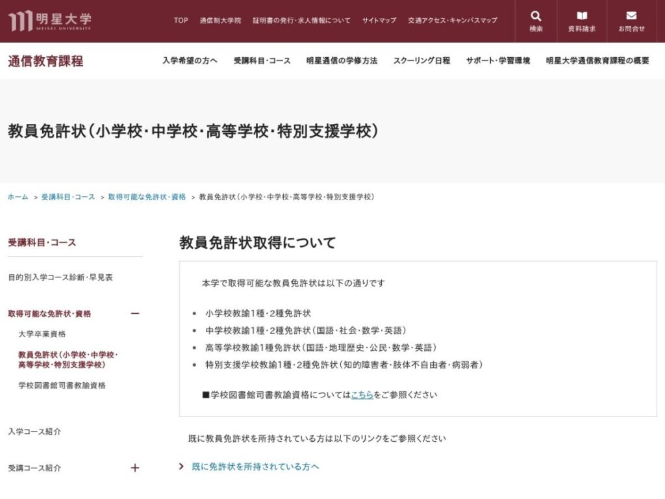Screen dimensions: 665x499
Task: Click 教員免許状取得について heading
Action: (257, 243)
